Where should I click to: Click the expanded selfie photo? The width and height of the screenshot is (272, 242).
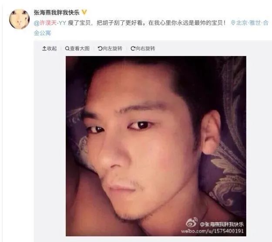point(156,146)
